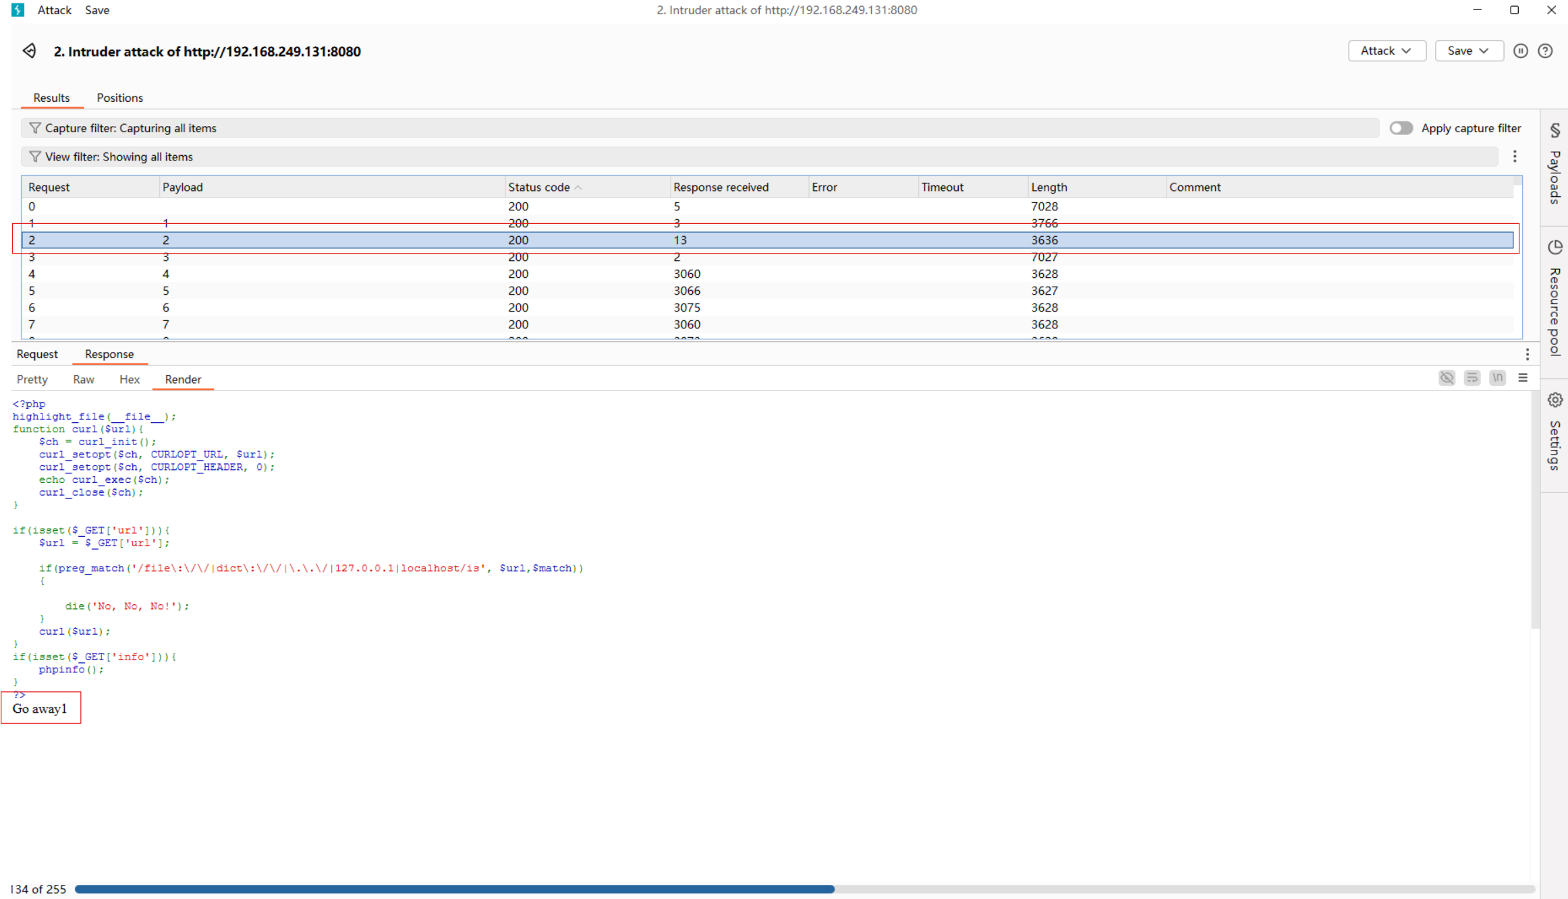The image size is (1568, 899).
Task: Open the Payloads side panel
Action: (x=1555, y=165)
